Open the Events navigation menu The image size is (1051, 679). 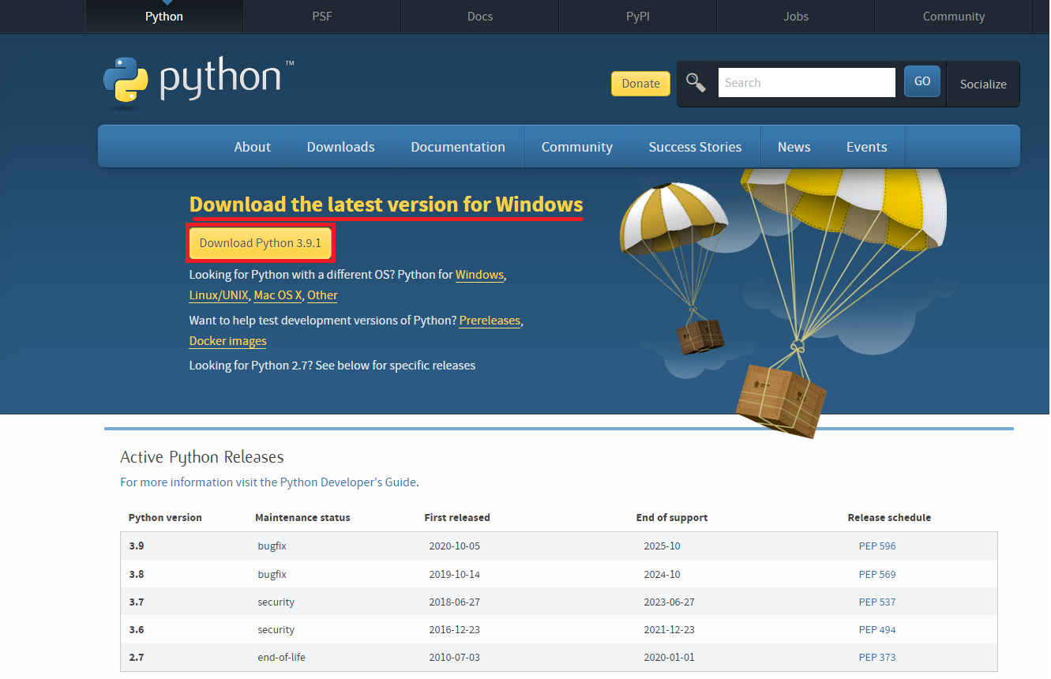coord(866,147)
